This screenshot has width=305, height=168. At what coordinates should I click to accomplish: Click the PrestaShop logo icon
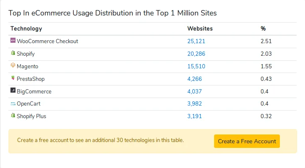pos(13,78)
